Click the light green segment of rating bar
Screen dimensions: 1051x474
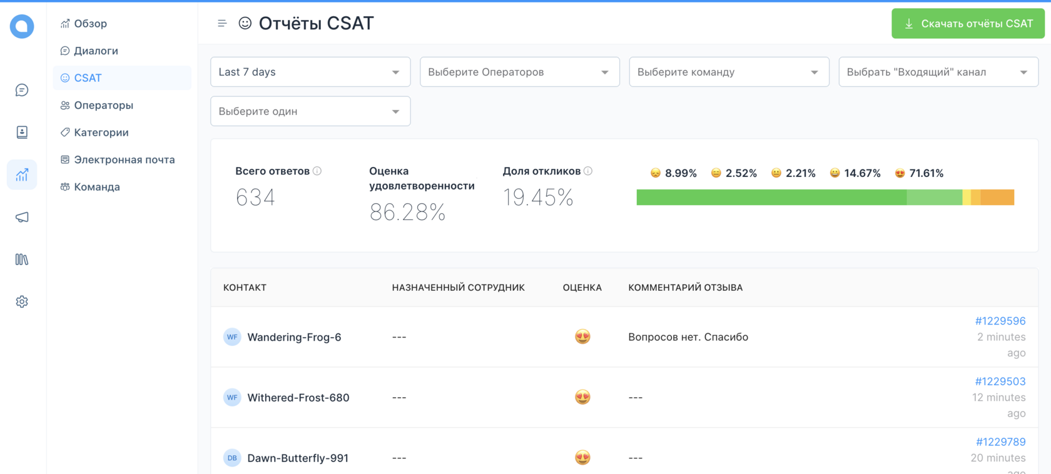(934, 197)
